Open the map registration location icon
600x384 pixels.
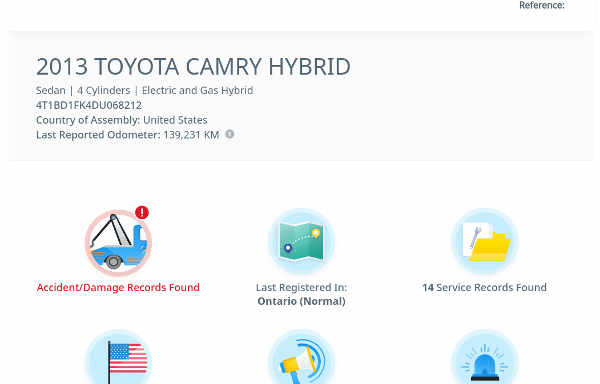301,242
